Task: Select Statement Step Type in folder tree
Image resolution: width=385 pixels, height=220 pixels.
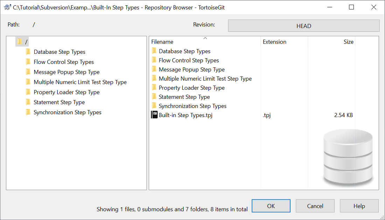Action: (59, 102)
